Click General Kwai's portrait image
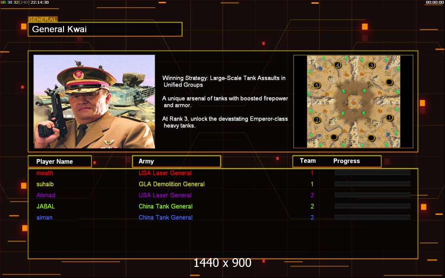 pyautogui.click(x=94, y=101)
